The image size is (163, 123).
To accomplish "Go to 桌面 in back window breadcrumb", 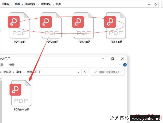I will (x=17, y=4).
